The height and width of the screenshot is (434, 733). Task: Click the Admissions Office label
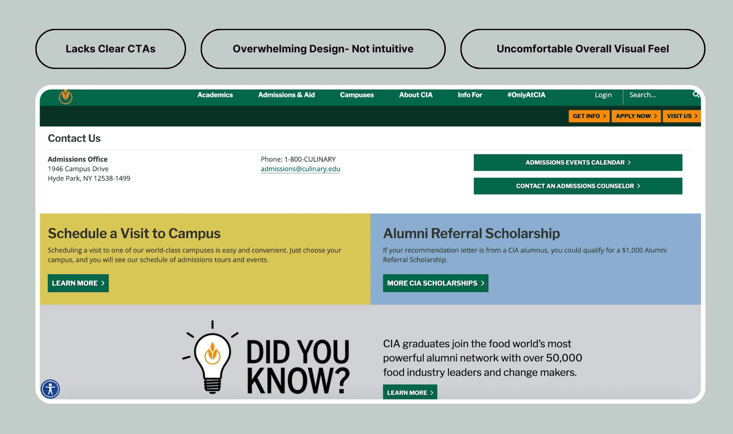pyautogui.click(x=78, y=159)
